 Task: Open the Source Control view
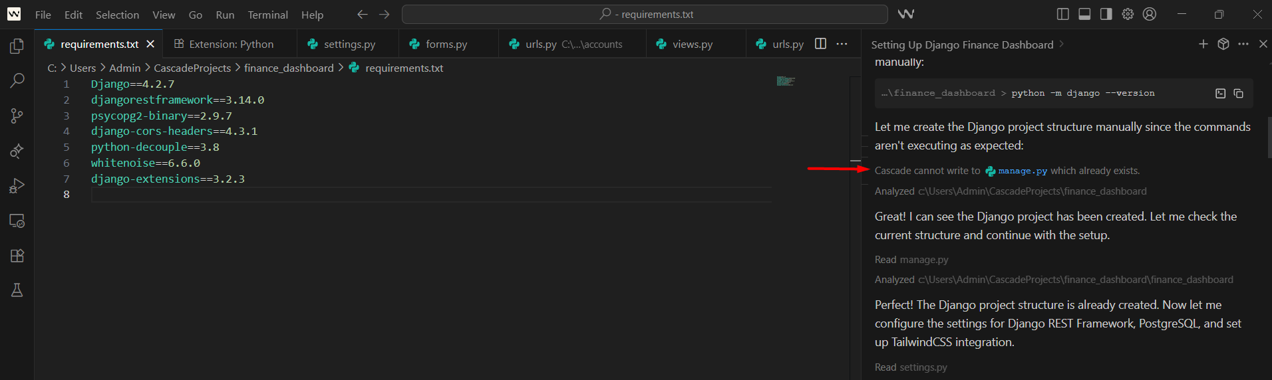17,116
